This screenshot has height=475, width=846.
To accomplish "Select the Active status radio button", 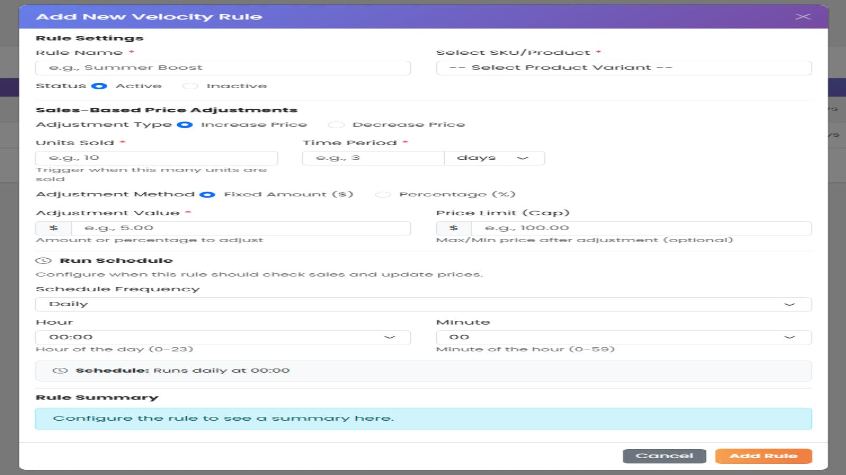I will [99, 86].
